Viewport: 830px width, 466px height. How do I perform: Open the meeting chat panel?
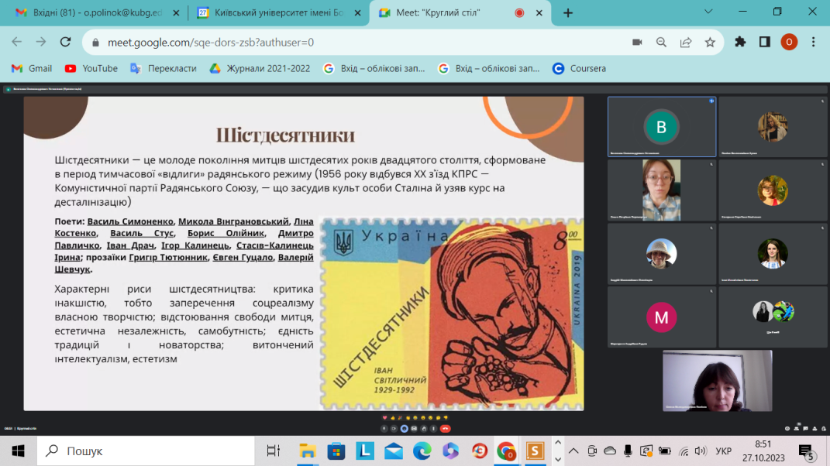pyautogui.click(x=806, y=428)
